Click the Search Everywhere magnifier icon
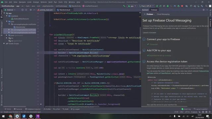212x119 pixels. [x=206, y=6]
